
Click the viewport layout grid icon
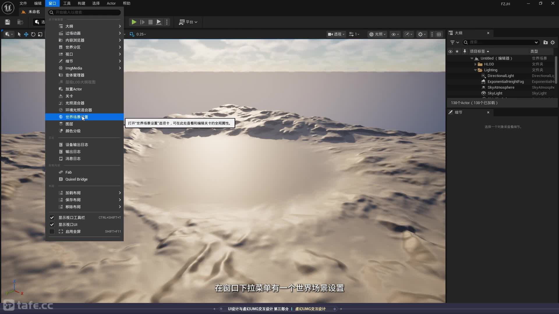(439, 34)
